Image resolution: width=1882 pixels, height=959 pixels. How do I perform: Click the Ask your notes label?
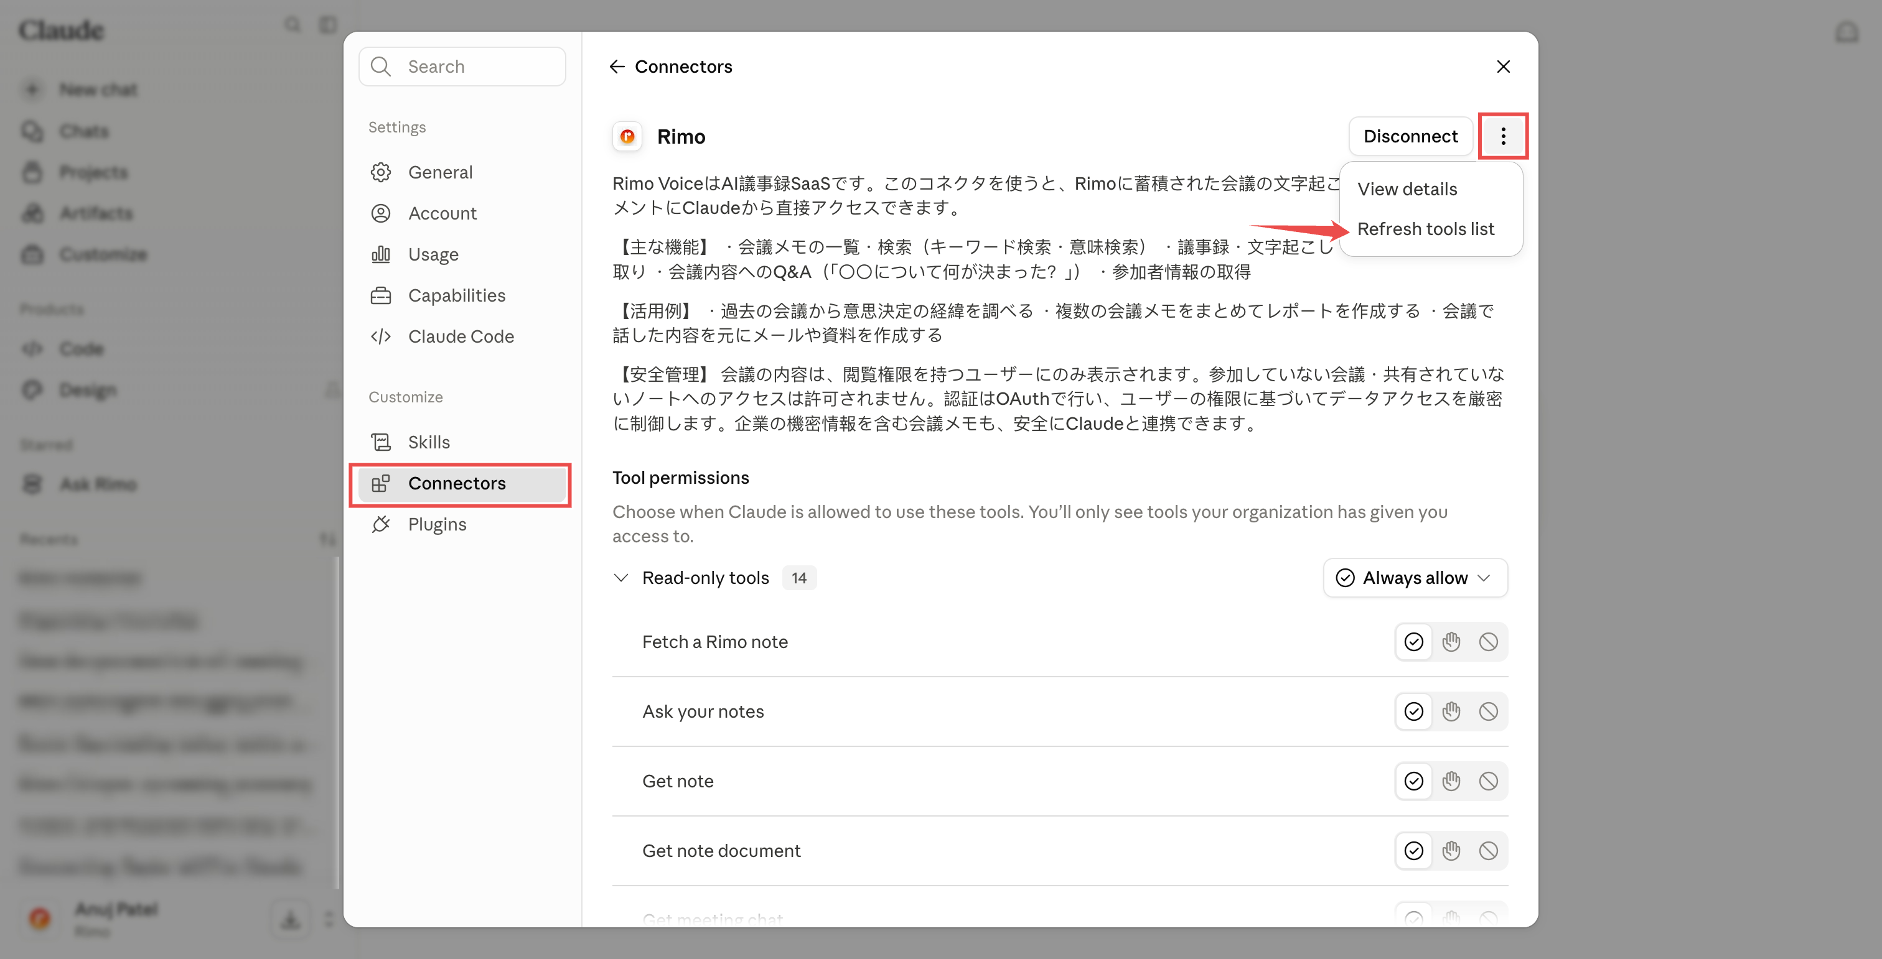(703, 711)
